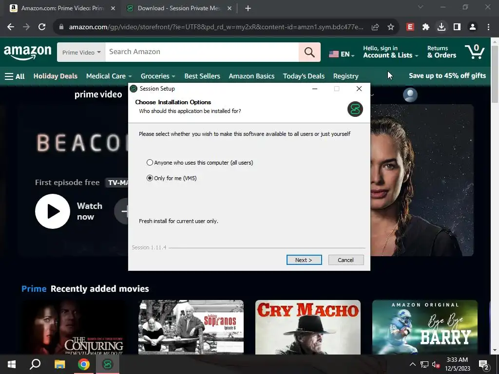Viewport: 499px width, 374px height.
Task: Close the Session download tab
Action: tap(230, 8)
